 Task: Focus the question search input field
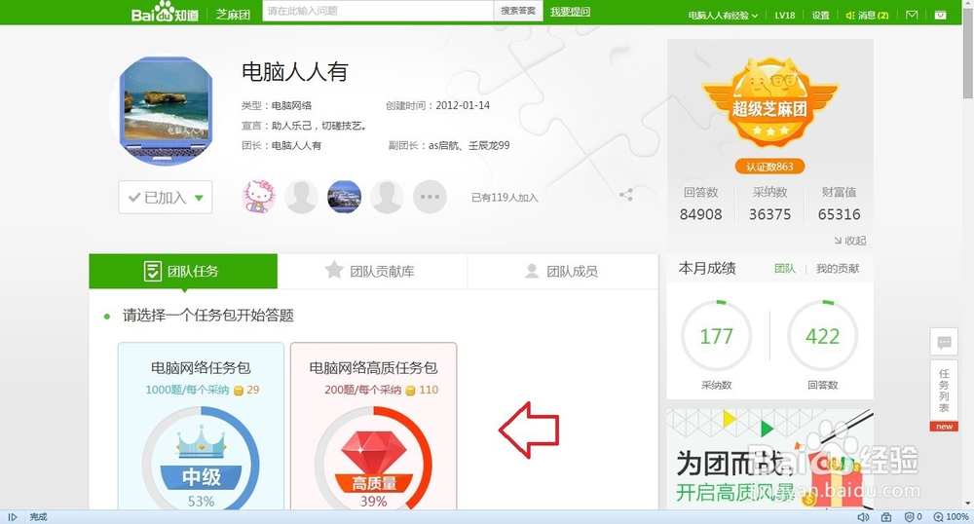[378, 11]
